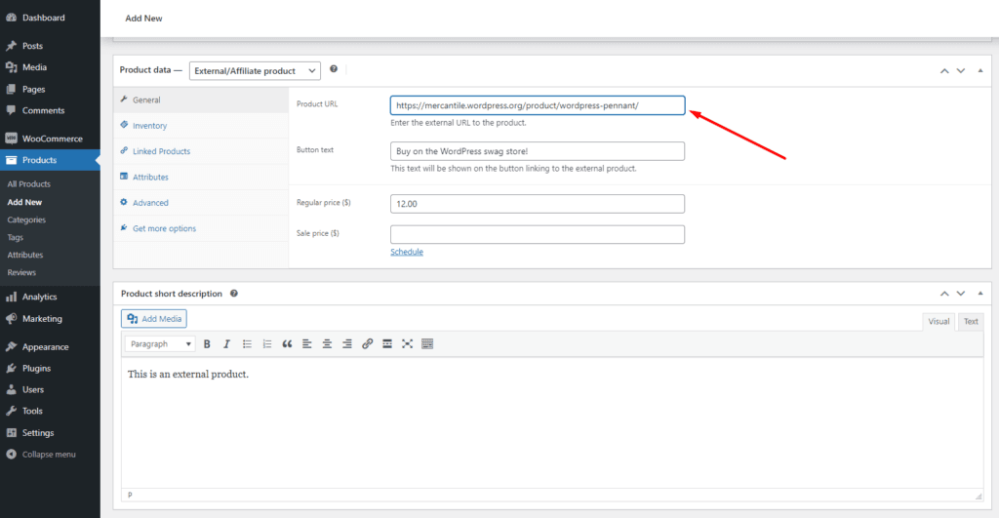Open Attributes in Products submenu
The width and height of the screenshot is (999, 518).
25,255
